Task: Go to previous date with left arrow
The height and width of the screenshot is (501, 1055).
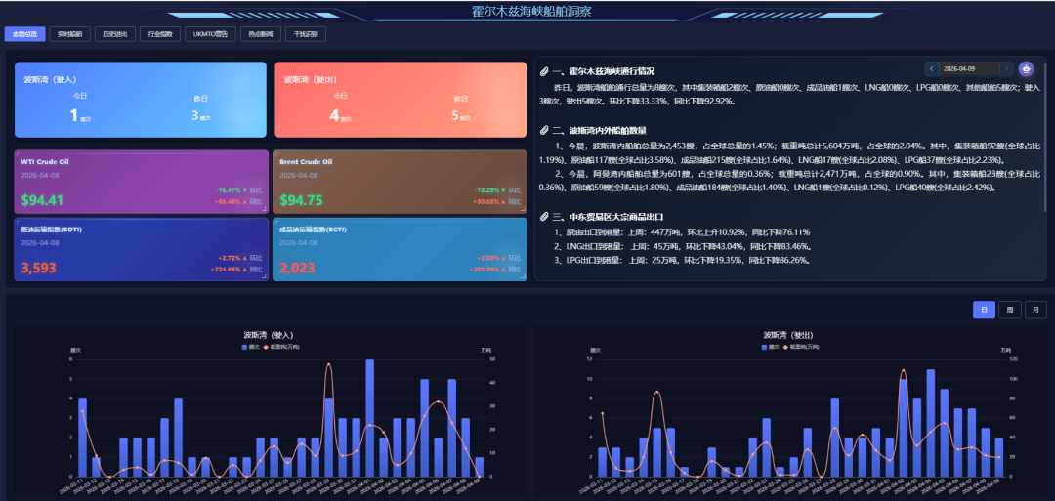Action: click(932, 68)
